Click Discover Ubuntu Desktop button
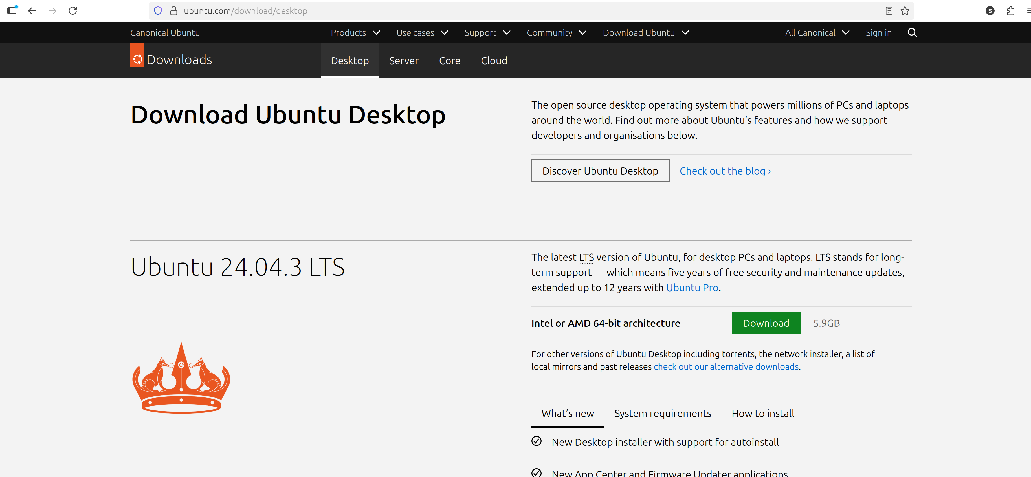This screenshot has height=477, width=1031. click(x=600, y=171)
